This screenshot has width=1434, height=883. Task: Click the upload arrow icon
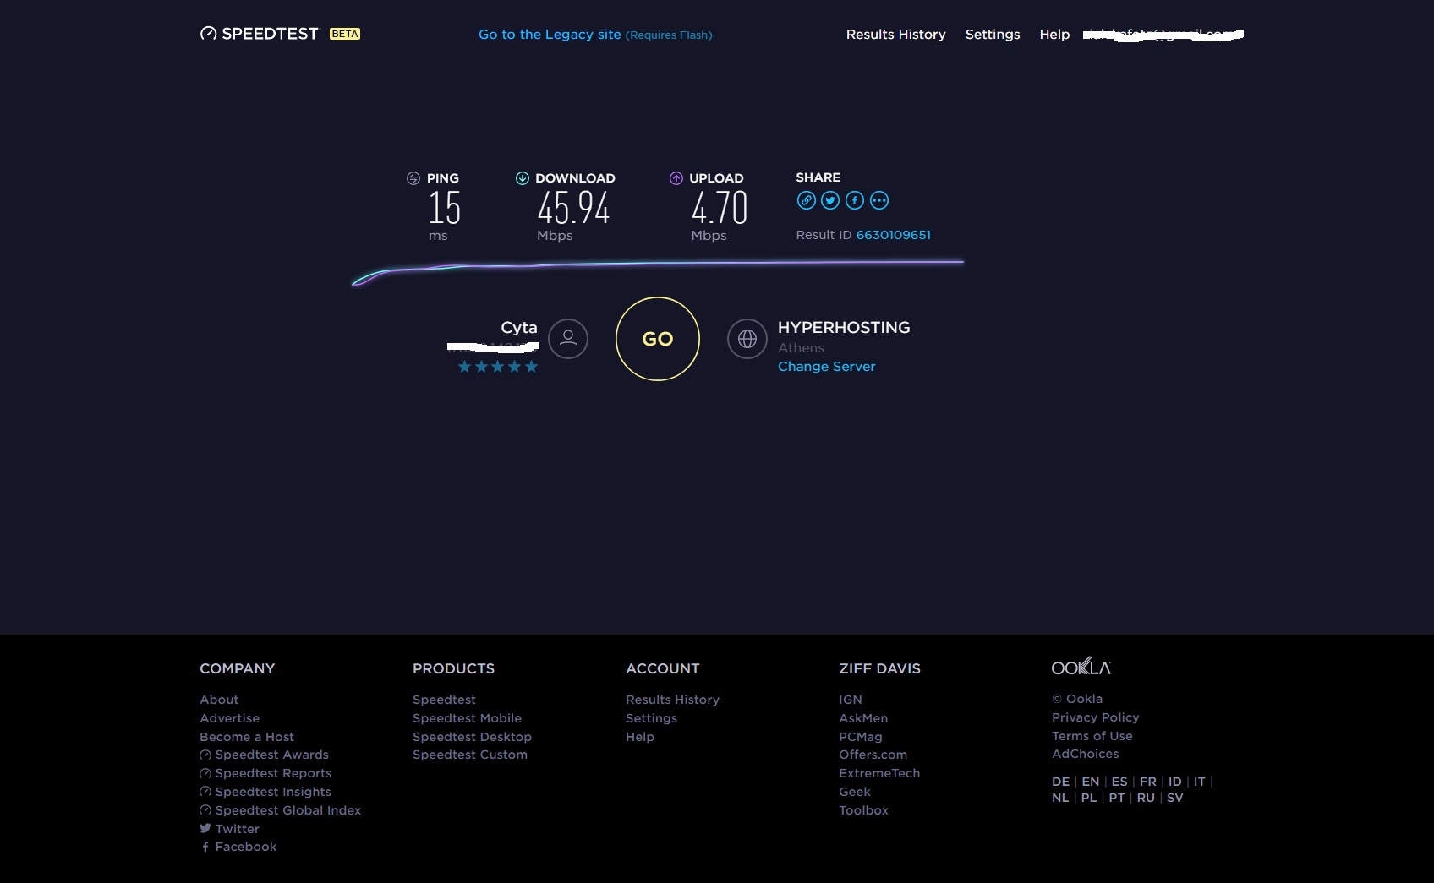pyautogui.click(x=676, y=178)
